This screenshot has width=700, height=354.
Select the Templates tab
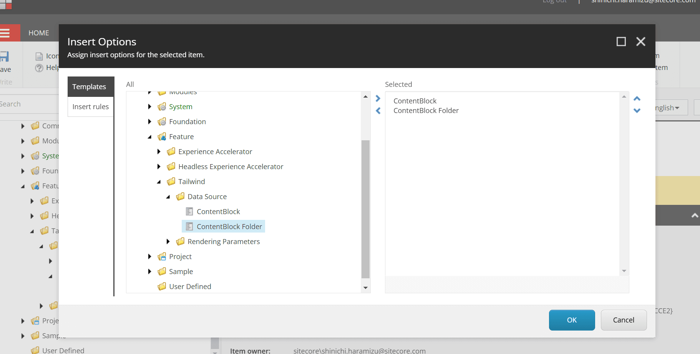tap(89, 87)
